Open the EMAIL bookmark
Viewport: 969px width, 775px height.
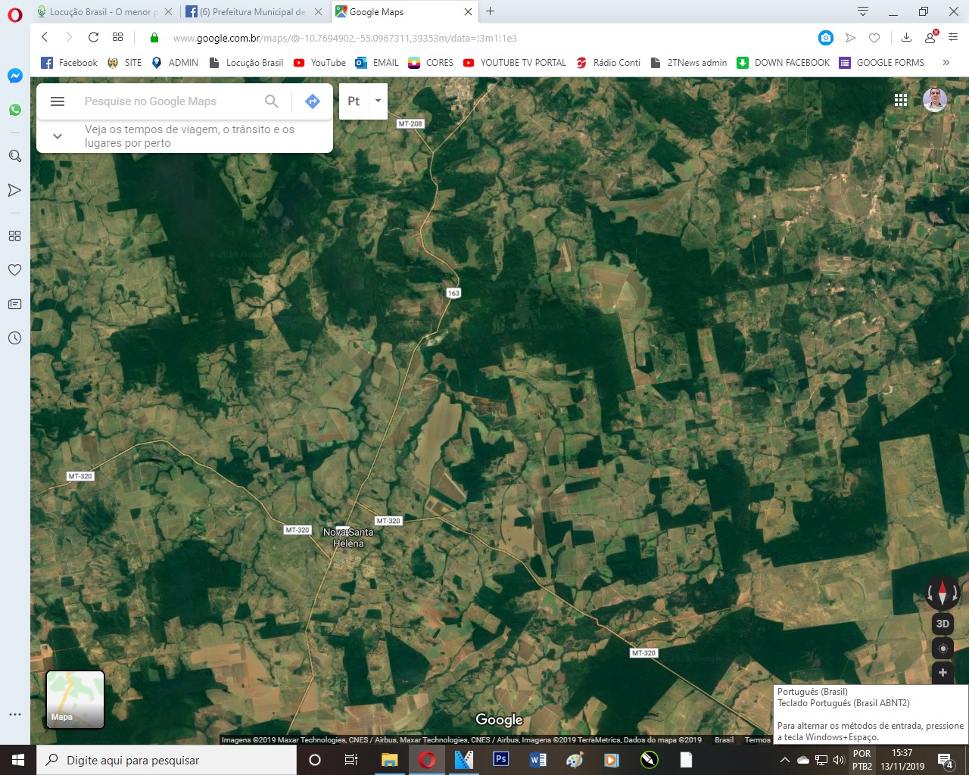click(377, 63)
